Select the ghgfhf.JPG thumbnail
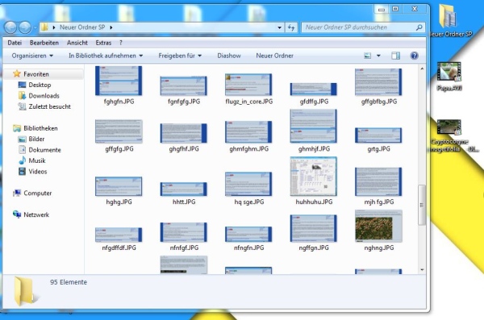 [x=184, y=133]
